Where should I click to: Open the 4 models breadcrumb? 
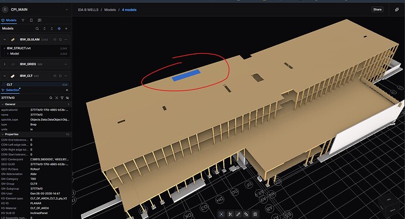[x=129, y=10]
